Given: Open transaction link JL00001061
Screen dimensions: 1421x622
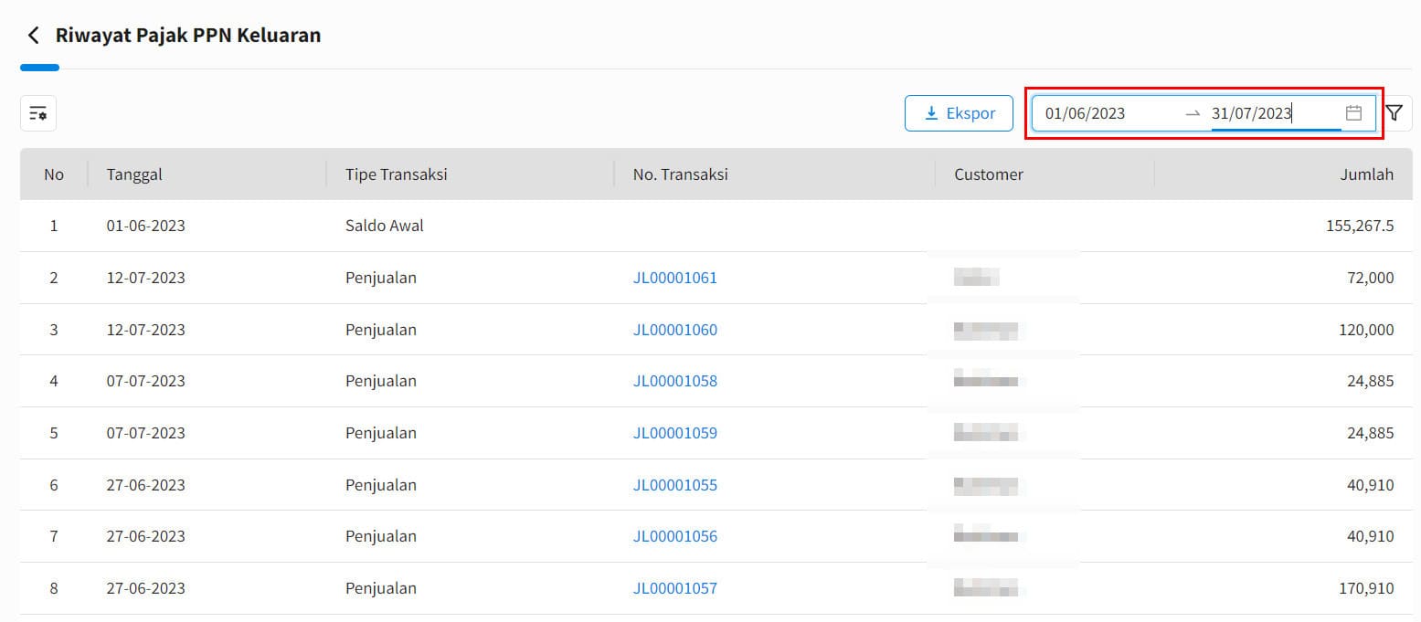Looking at the screenshot, I should coord(675,278).
